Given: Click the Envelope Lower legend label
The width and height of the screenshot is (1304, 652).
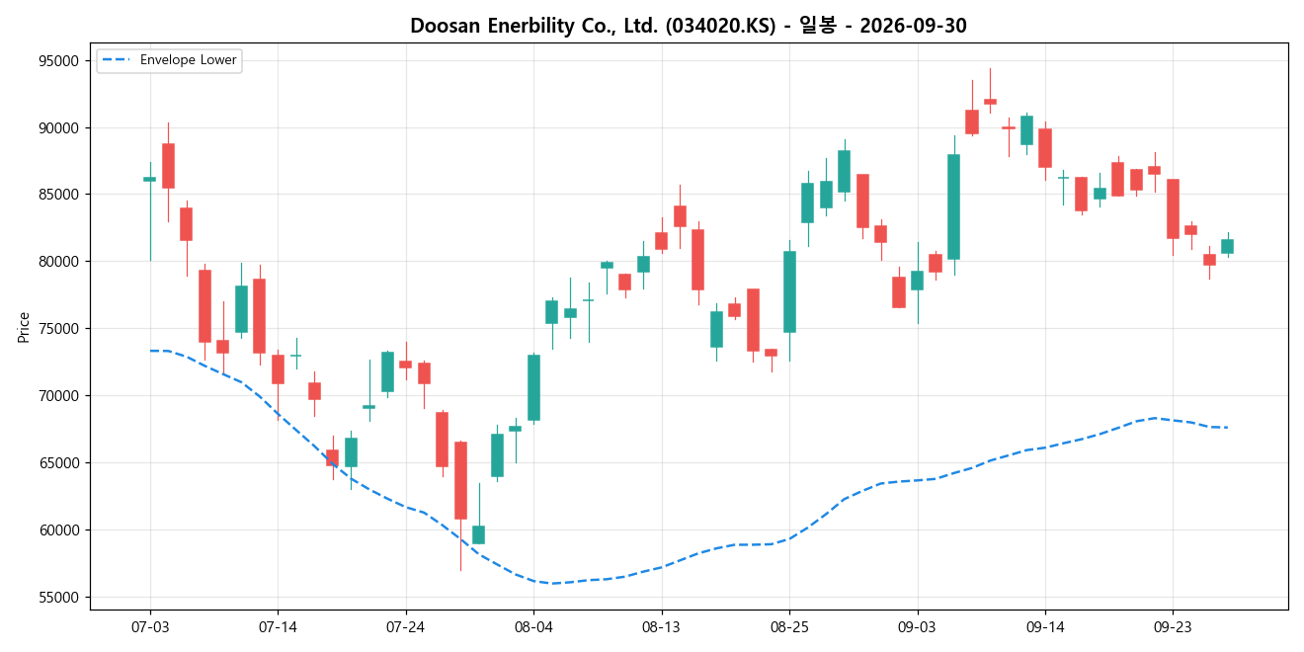Looking at the screenshot, I should click(x=189, y=60).
